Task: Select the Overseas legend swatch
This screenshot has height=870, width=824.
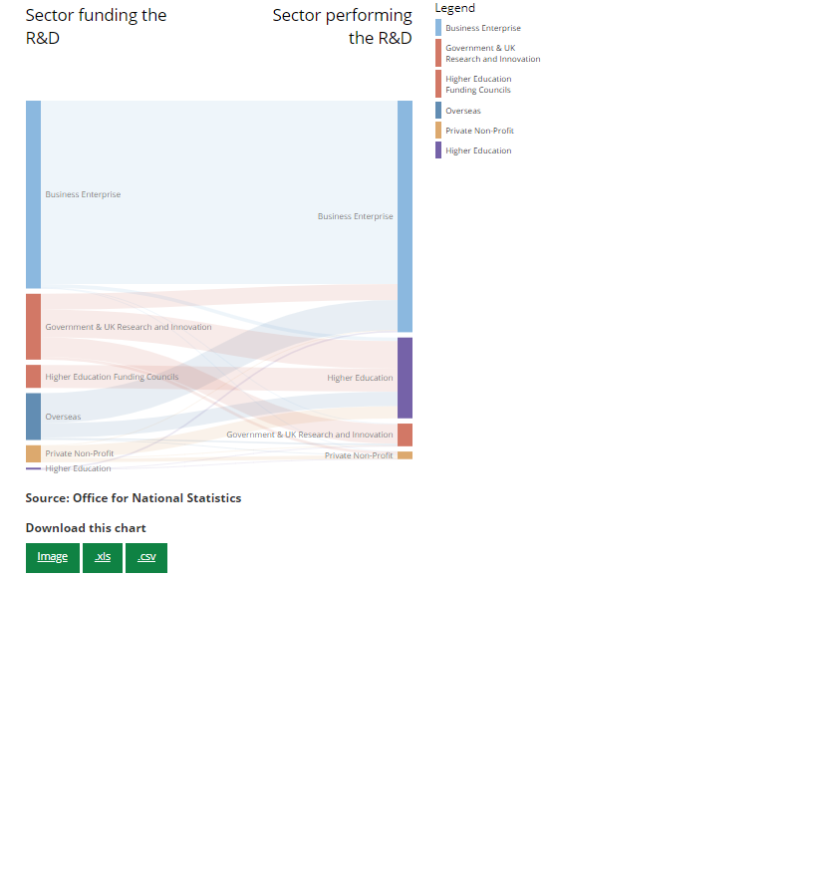Action: click(x=438, y=111)
